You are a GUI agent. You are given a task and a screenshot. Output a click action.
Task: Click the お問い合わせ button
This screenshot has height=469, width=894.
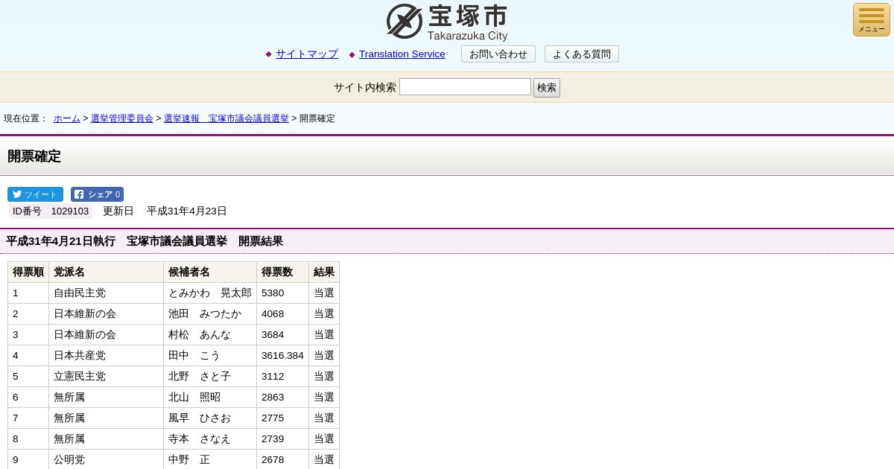click(498, 54)
